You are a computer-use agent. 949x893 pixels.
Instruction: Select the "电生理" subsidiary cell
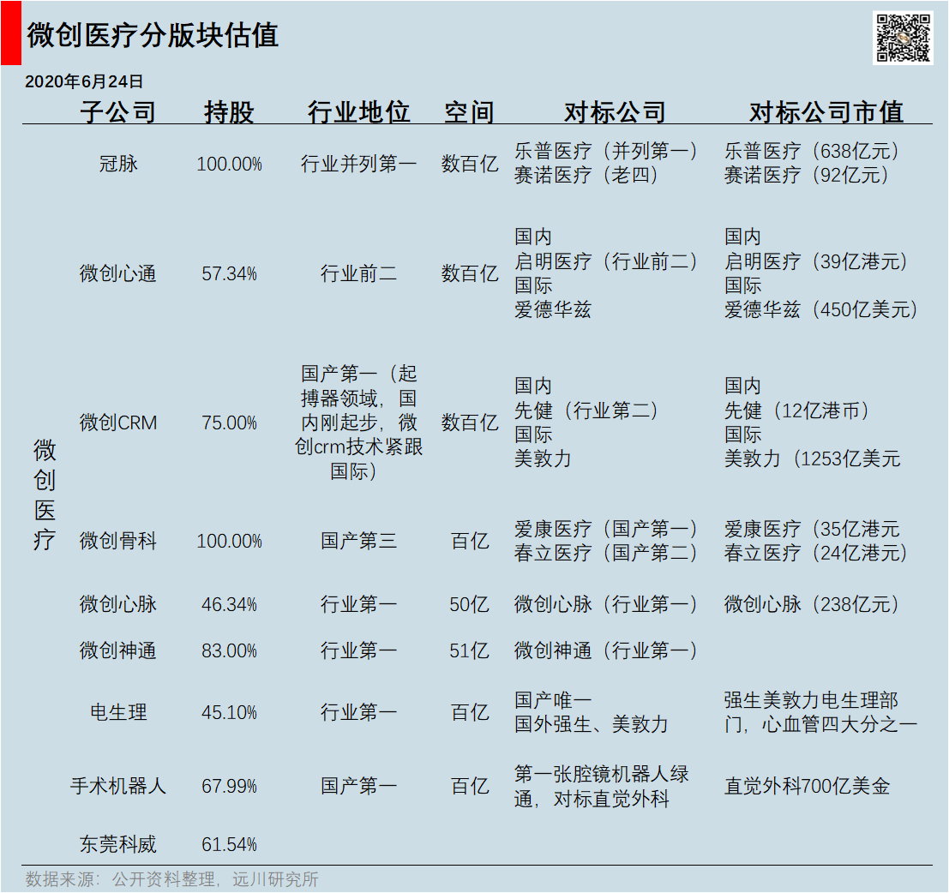118,712
